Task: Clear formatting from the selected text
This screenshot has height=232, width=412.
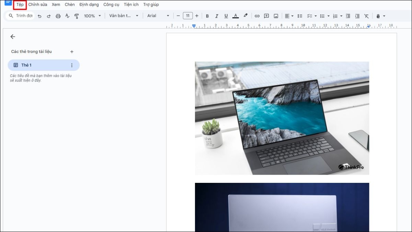Action: pyautogui.click(x=367, y=16)
